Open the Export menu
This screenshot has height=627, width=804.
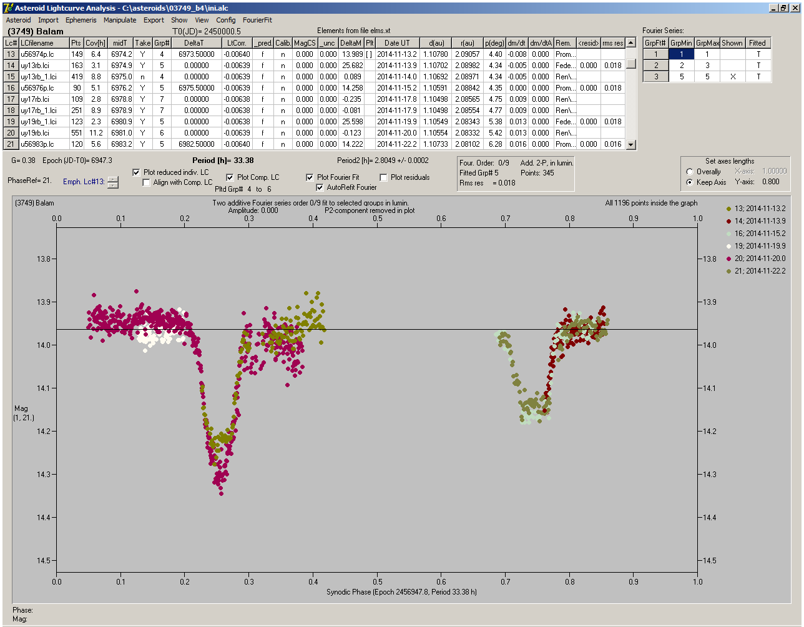click(x=154, y=20)
